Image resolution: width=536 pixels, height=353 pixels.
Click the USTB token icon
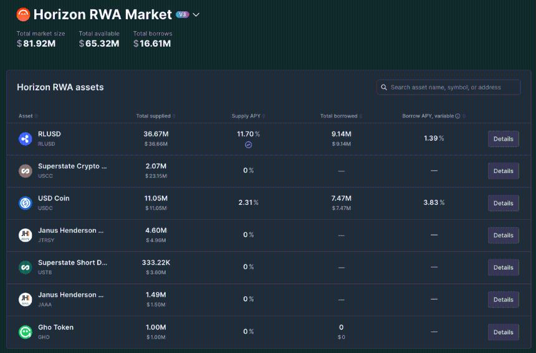[26, 267]
